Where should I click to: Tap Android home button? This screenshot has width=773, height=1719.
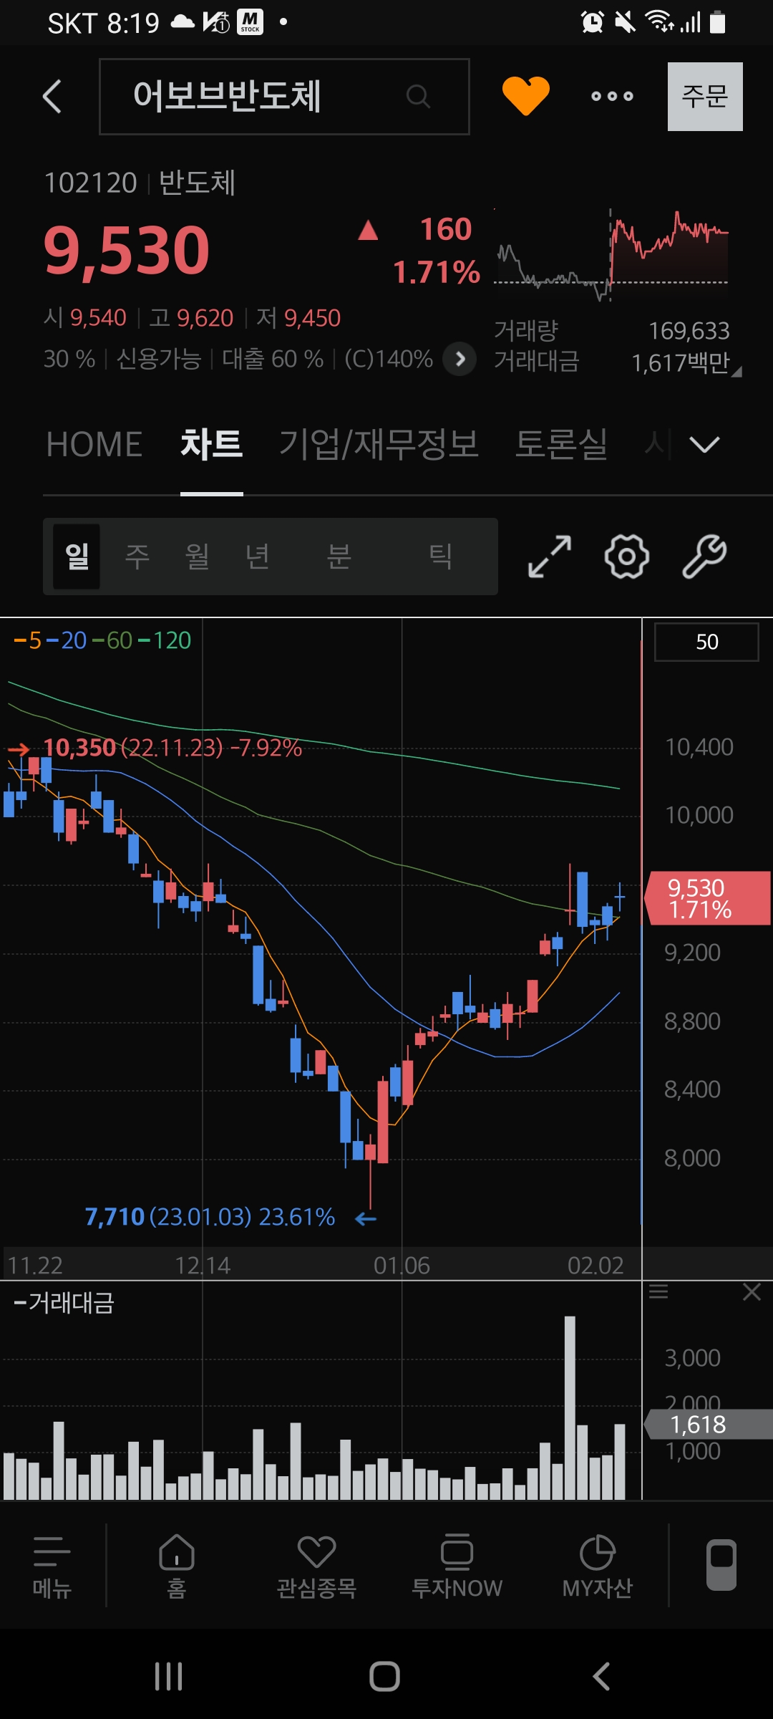[384, 1676]
